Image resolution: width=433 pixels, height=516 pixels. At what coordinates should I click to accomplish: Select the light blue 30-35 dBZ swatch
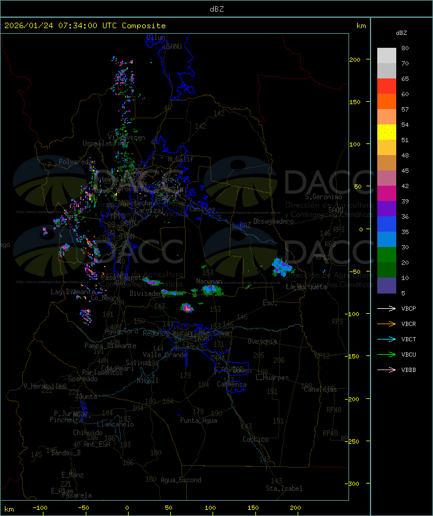tap(386, 240)
